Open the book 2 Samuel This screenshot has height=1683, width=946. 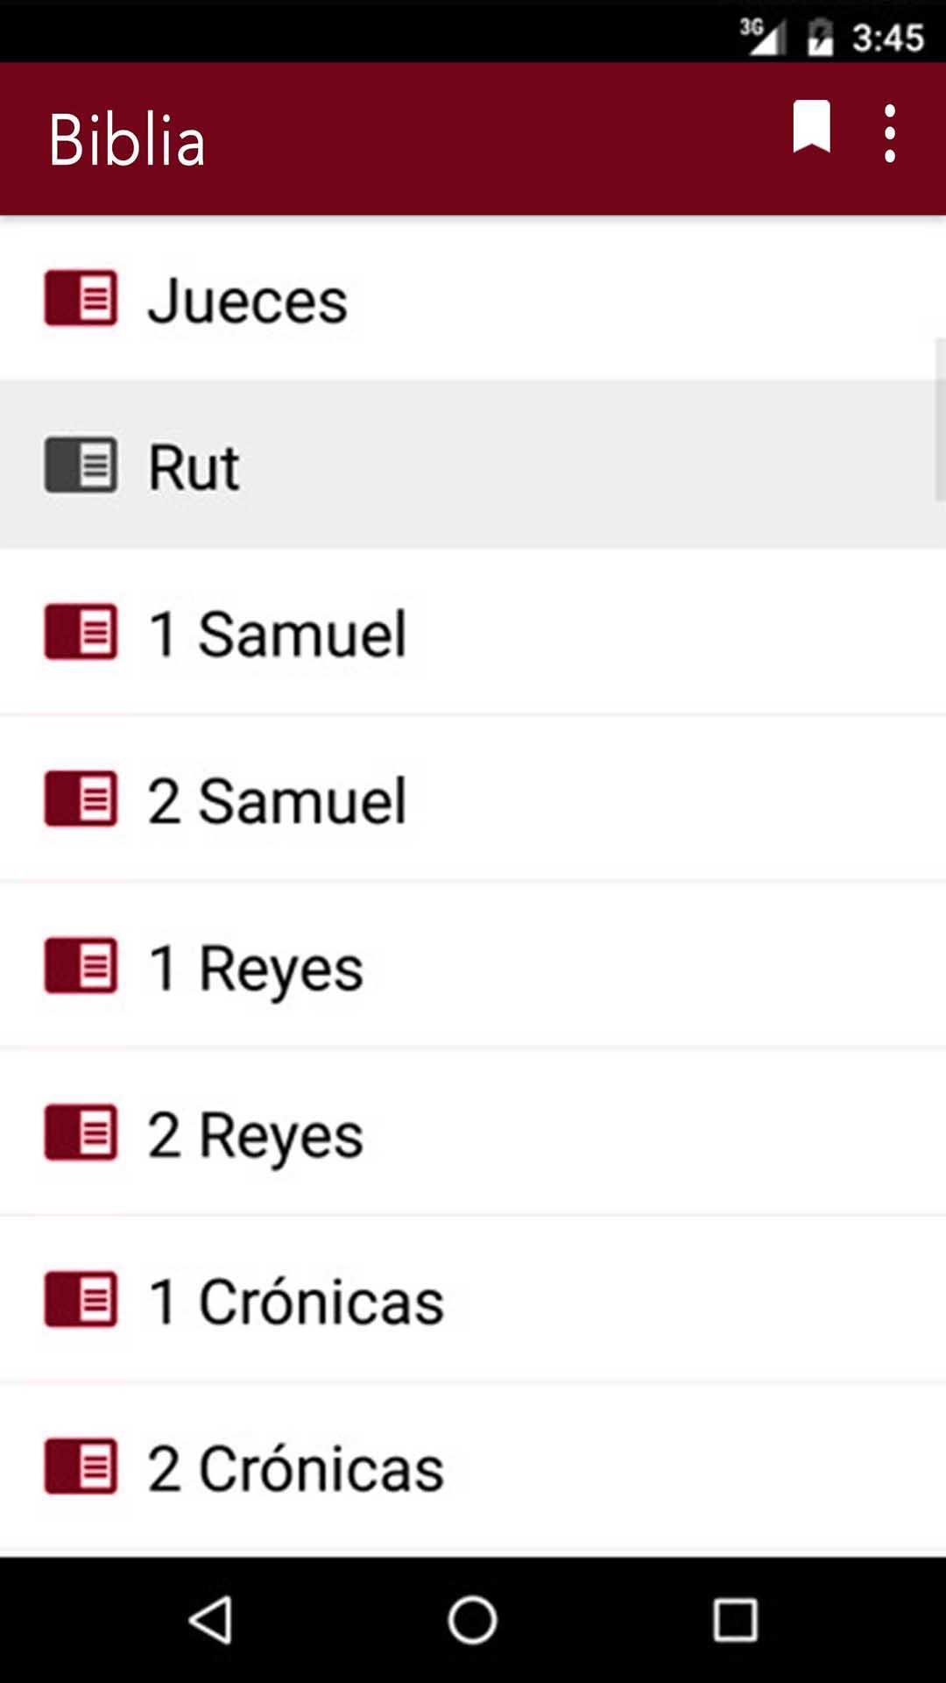click(277, 800)
